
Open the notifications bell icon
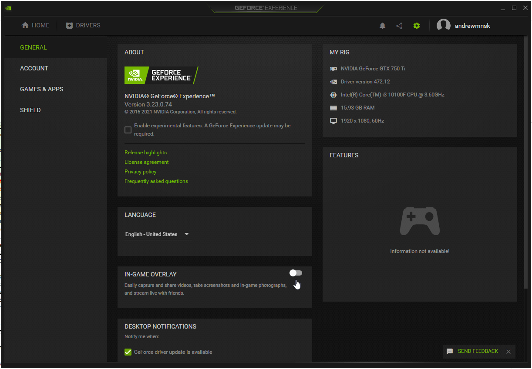[x=382, y=26]
